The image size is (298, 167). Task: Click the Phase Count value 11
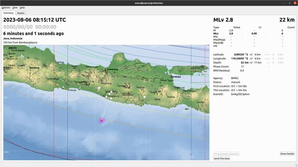[242, 67]
